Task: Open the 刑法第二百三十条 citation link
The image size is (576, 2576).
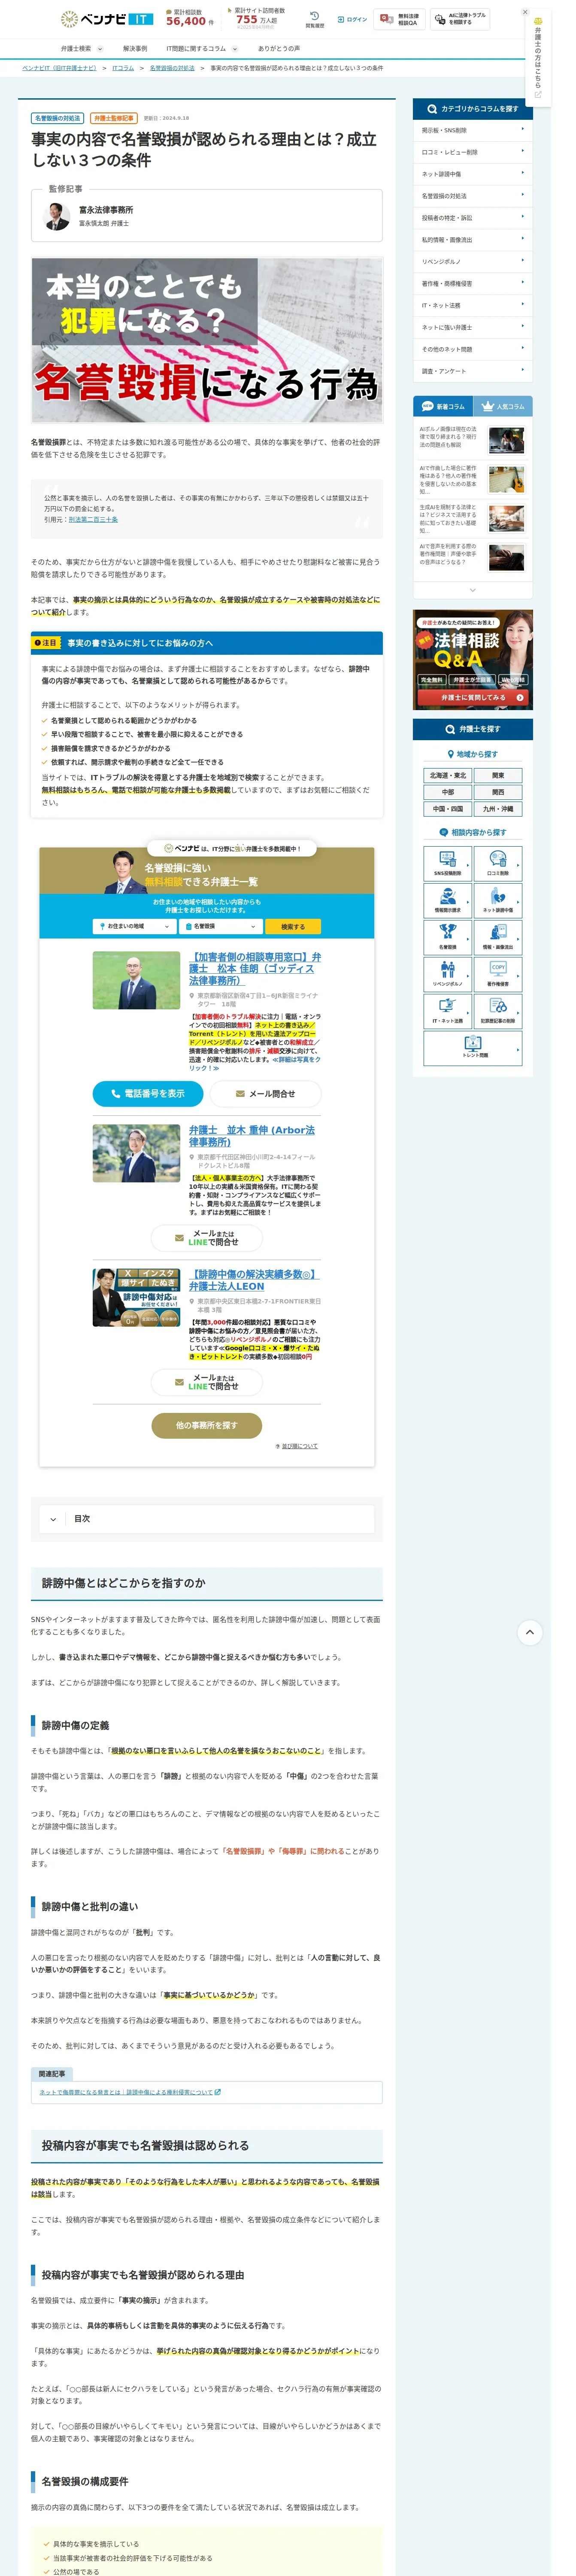Action: coord(93,519)
